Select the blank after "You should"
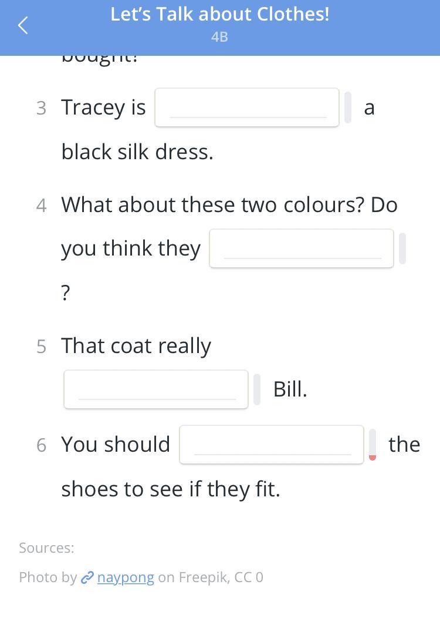 point(272,444)
